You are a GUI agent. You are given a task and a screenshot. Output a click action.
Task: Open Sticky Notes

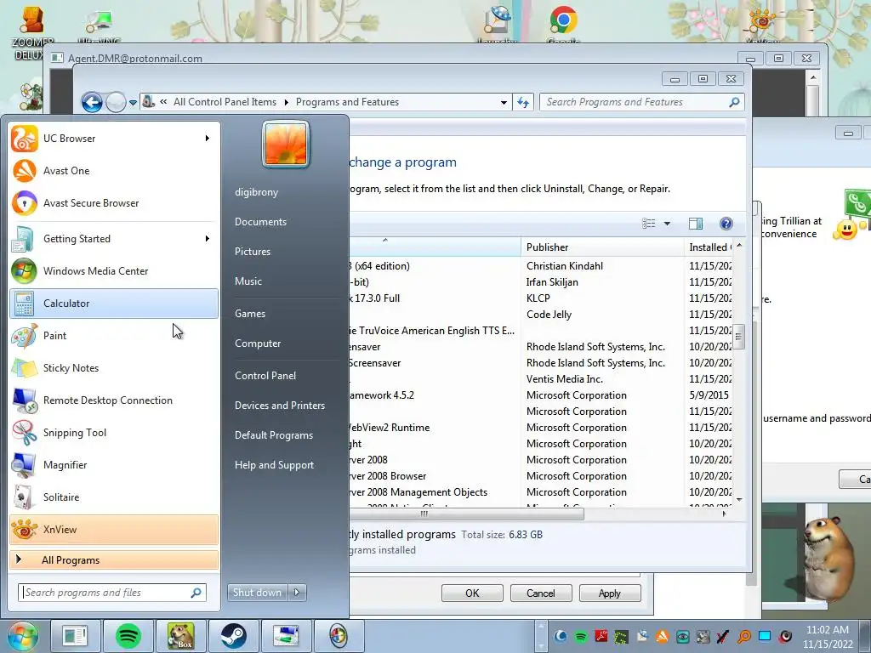click(114, 367)
